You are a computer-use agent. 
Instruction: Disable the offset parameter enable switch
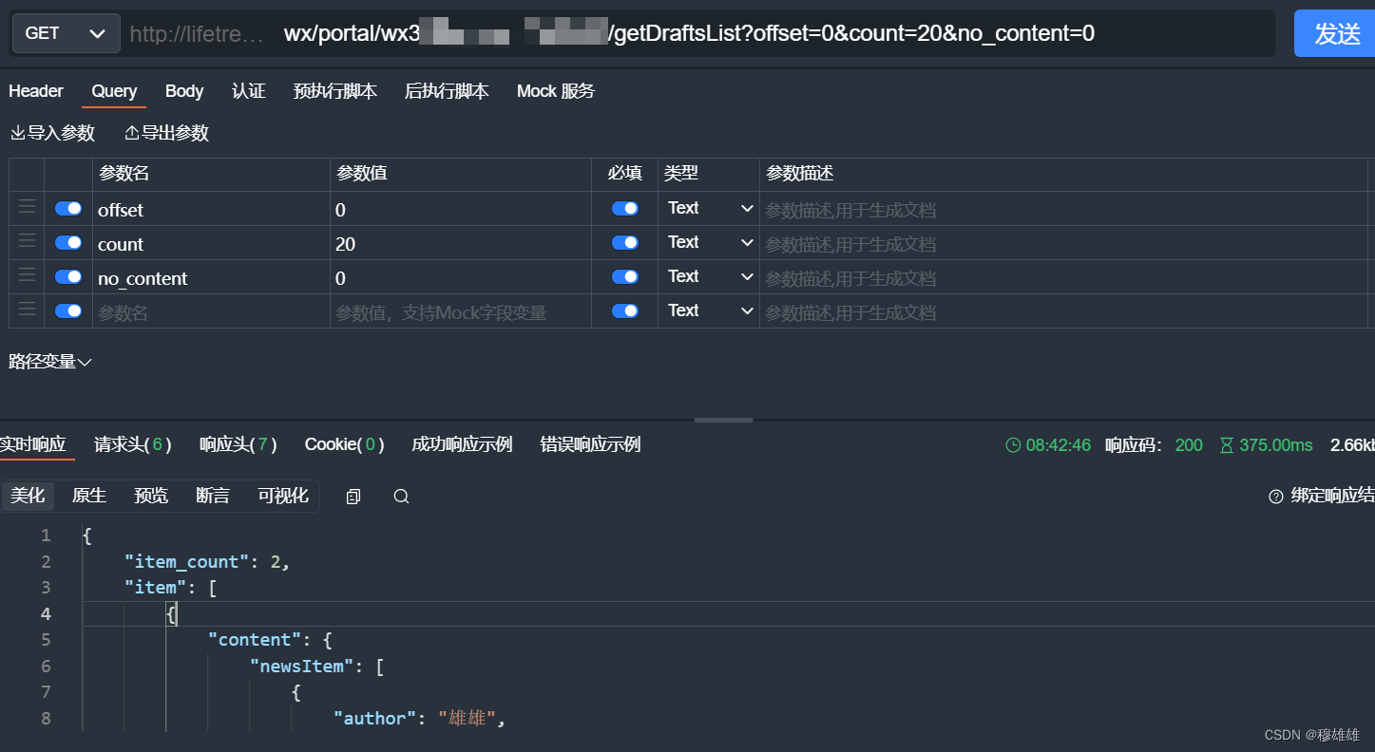pyautogui.click(x=68, y=208)
